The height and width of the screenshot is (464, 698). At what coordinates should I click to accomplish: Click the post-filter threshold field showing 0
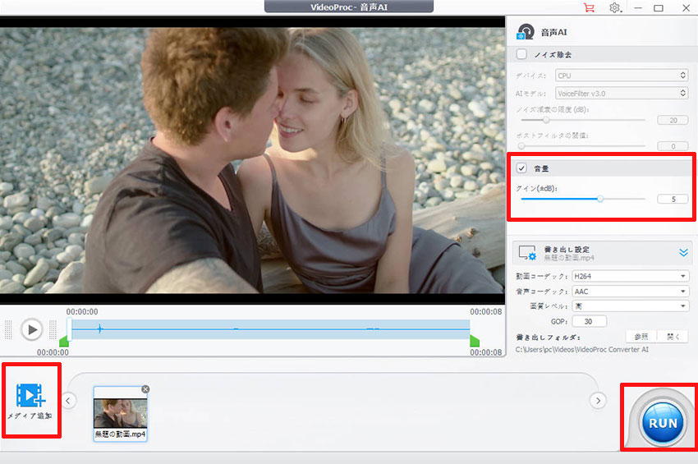[x=673, y=146]
